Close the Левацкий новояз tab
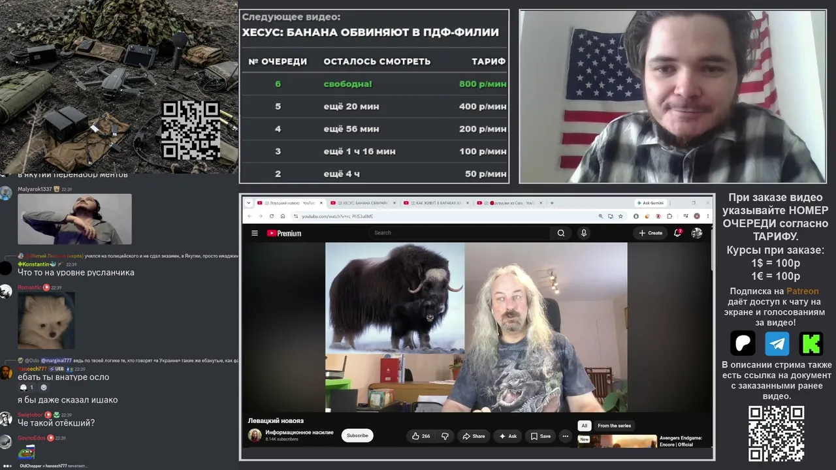This screenshot has height=470, width=836. coord(321,203)
